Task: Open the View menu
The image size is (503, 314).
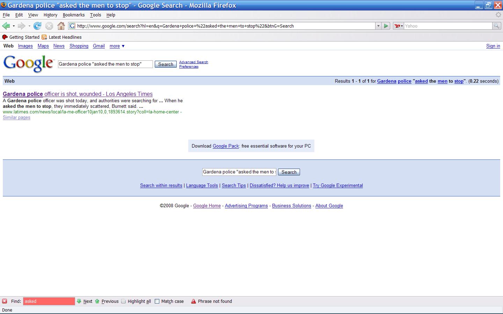Action: coord(33,15)
